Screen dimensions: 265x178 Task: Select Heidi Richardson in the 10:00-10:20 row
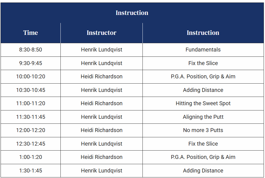pyautogui.click(x=101, y=77)
